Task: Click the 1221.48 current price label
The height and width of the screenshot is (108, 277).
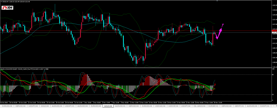Action: (x=274, y=33)
